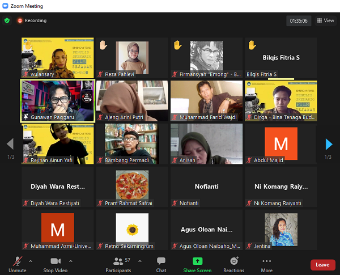Click raised hand icon on Bilqis Fitria tile

[x=252, y=45]
